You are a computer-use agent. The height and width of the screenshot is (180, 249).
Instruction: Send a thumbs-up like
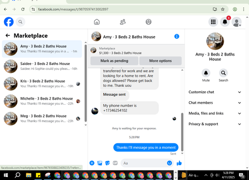179,163
